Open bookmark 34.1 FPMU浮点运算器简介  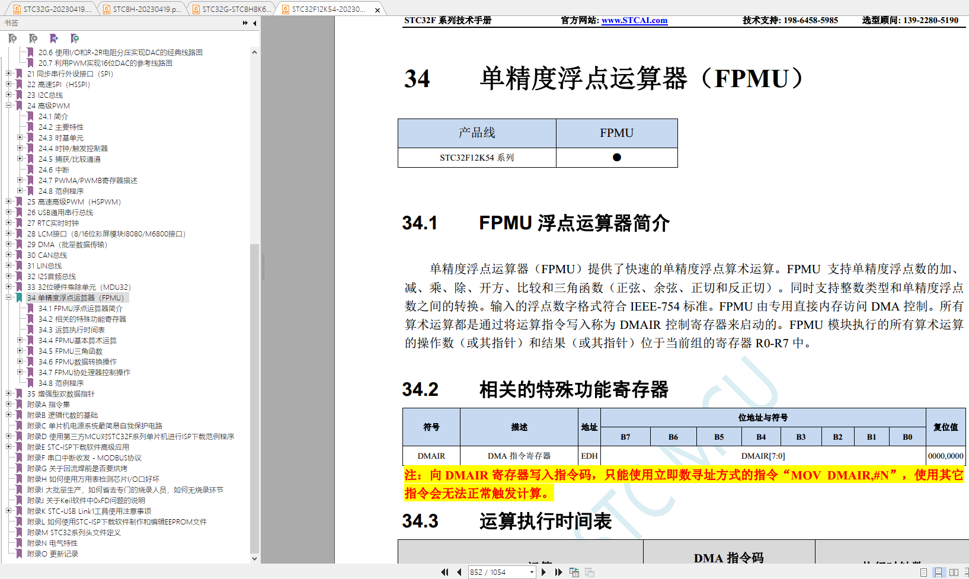click(x=80, y=308)
